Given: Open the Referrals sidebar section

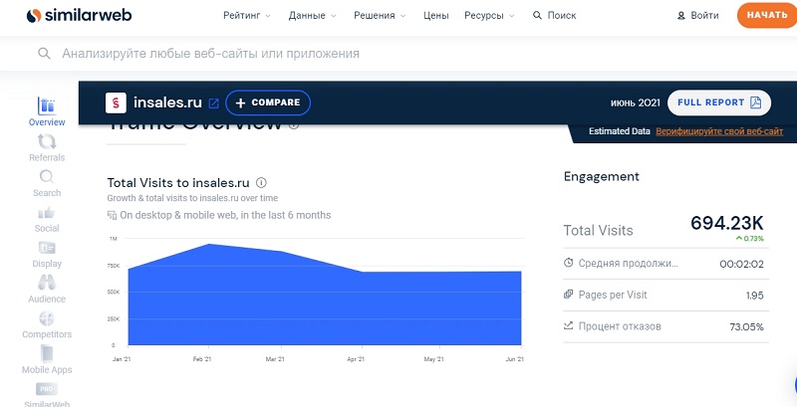Looking at the screenshot, I should 47,147.
